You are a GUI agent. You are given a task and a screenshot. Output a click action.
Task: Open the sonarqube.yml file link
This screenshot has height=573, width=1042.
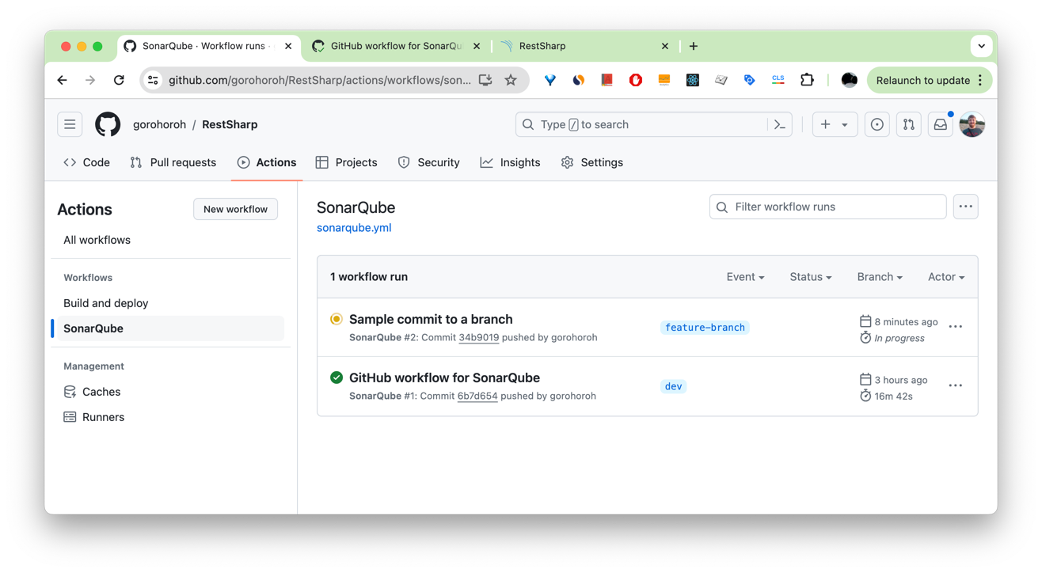(353, 227)
